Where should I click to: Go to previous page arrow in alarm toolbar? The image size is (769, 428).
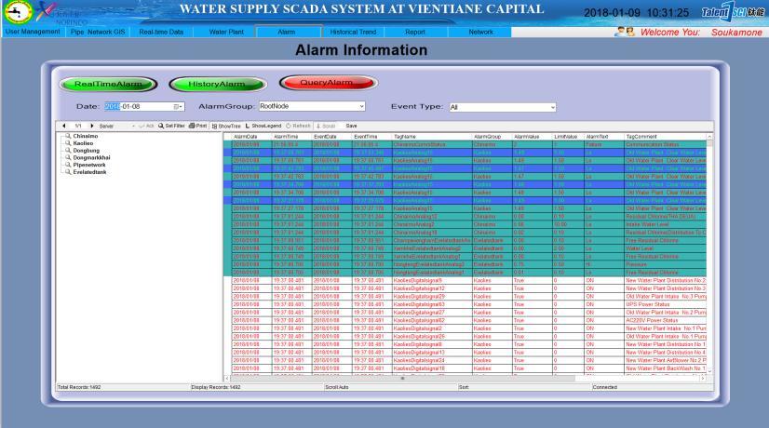[x=63, y=126]
